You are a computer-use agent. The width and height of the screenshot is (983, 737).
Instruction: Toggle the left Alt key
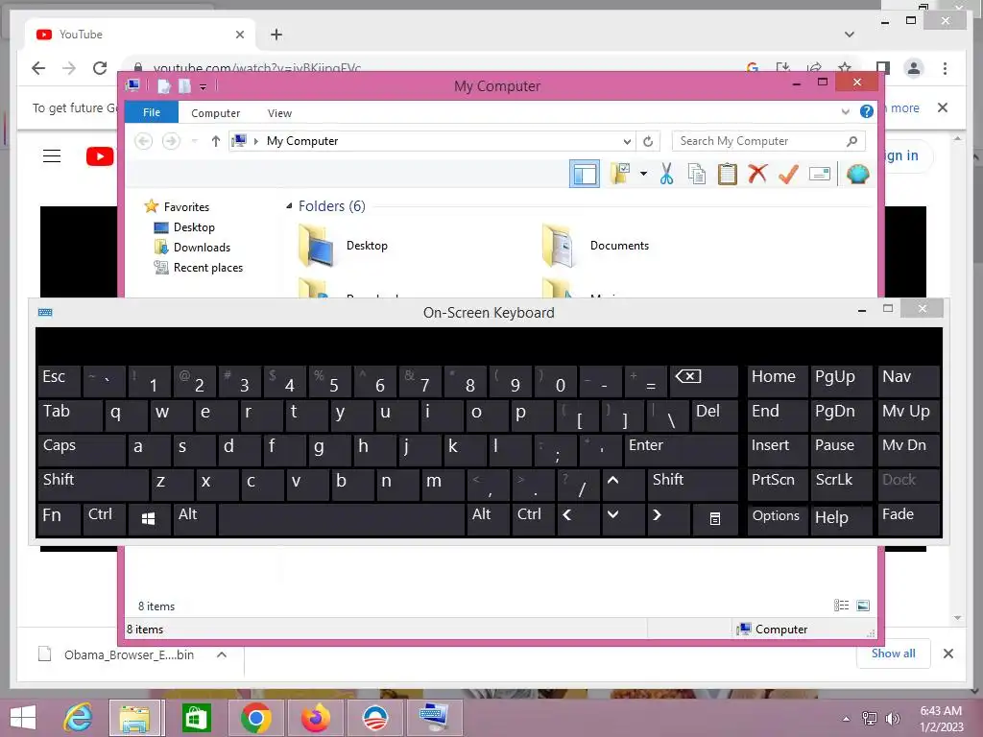pos(194,519)
